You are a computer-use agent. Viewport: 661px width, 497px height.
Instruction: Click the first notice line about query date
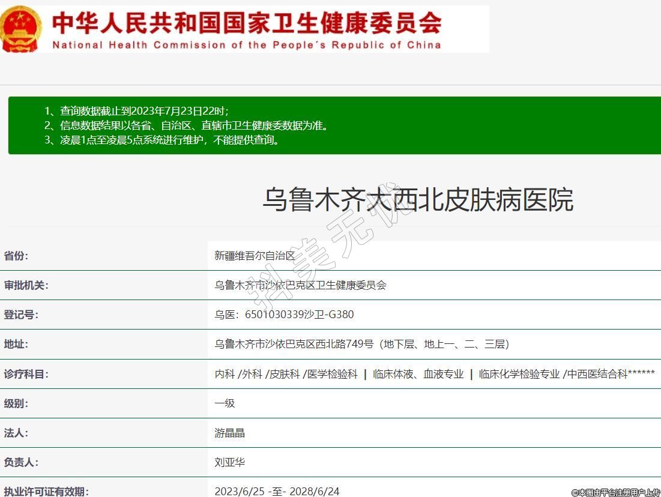point(137,111)
